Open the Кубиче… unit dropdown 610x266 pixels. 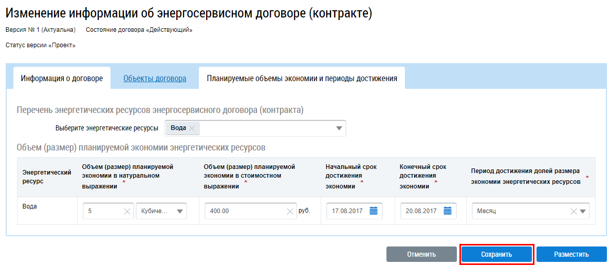click(179, 211)
